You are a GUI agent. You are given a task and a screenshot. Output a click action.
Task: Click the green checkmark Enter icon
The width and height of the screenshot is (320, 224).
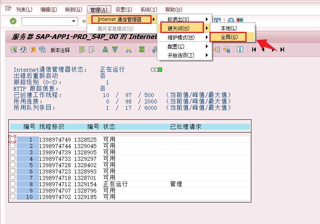pyautogui.click(x=13, y=21)
